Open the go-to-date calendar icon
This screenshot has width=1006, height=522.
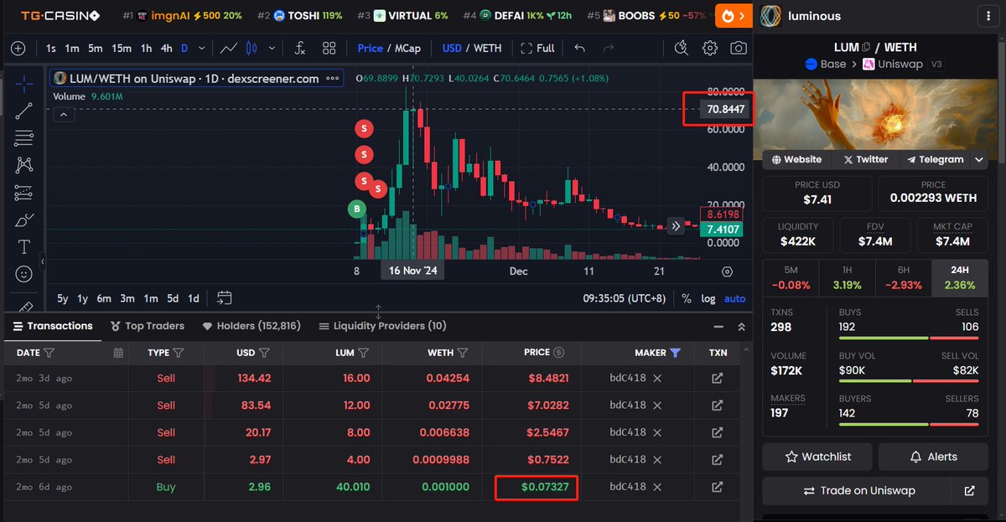point(224,297)
